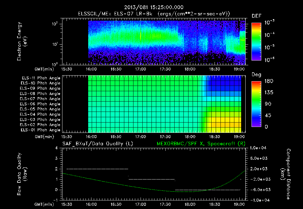Click the data quality segment at level 2
The image size is (303, 209).
(x=97, y=169)
